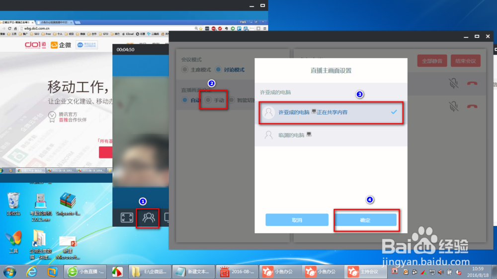Click 确定 to confirm main screen
The width and height of the screenshot is (497, 279).
click(365, 220)
